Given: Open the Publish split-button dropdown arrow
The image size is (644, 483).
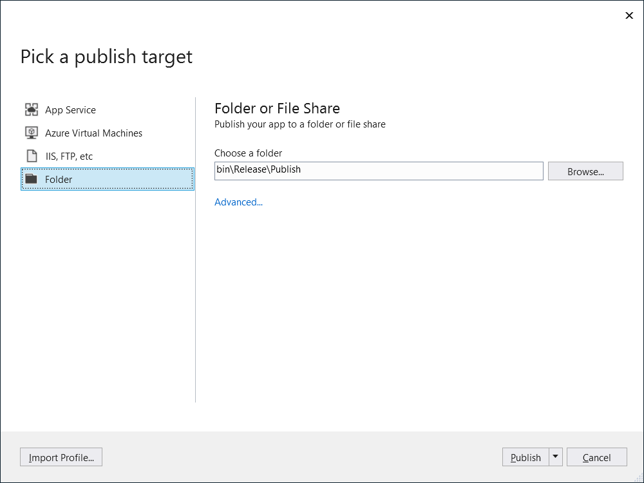Looking at the screenshot, I should [x=555, y=457].
